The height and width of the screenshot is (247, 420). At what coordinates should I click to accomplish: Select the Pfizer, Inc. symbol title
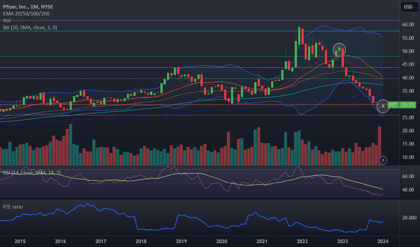point(28,7)
